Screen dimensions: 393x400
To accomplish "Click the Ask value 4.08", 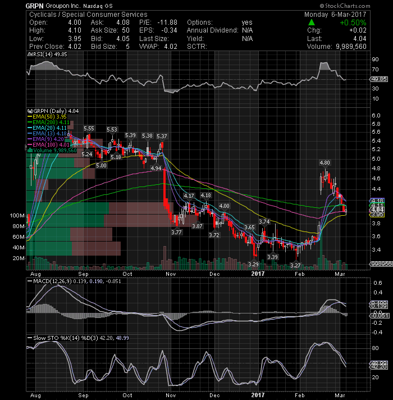I will [x=123, y=22].
